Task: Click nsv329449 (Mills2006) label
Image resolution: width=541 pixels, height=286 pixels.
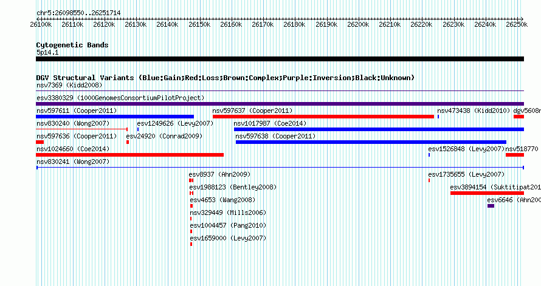Action: pyautogui.click(x=228, y=213)
